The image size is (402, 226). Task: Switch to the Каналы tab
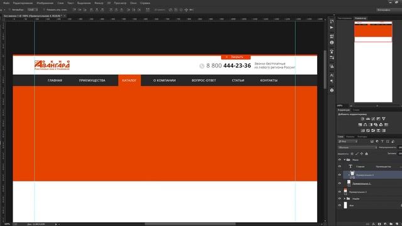tap(350, 137)
